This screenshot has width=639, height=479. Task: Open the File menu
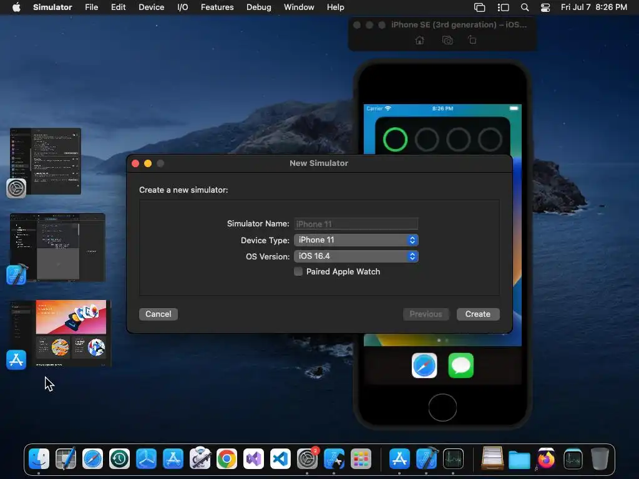(x=91, y=7)
